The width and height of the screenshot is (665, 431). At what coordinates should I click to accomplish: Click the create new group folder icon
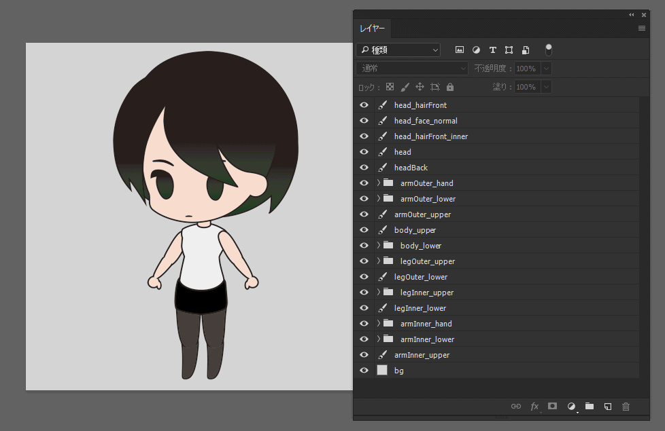[590, 406]
